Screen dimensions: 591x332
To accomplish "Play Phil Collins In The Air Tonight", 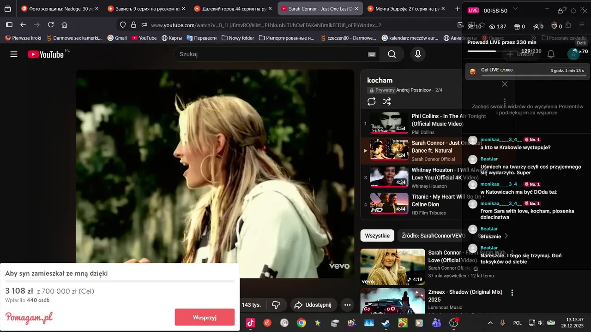I will coord(389,124).
